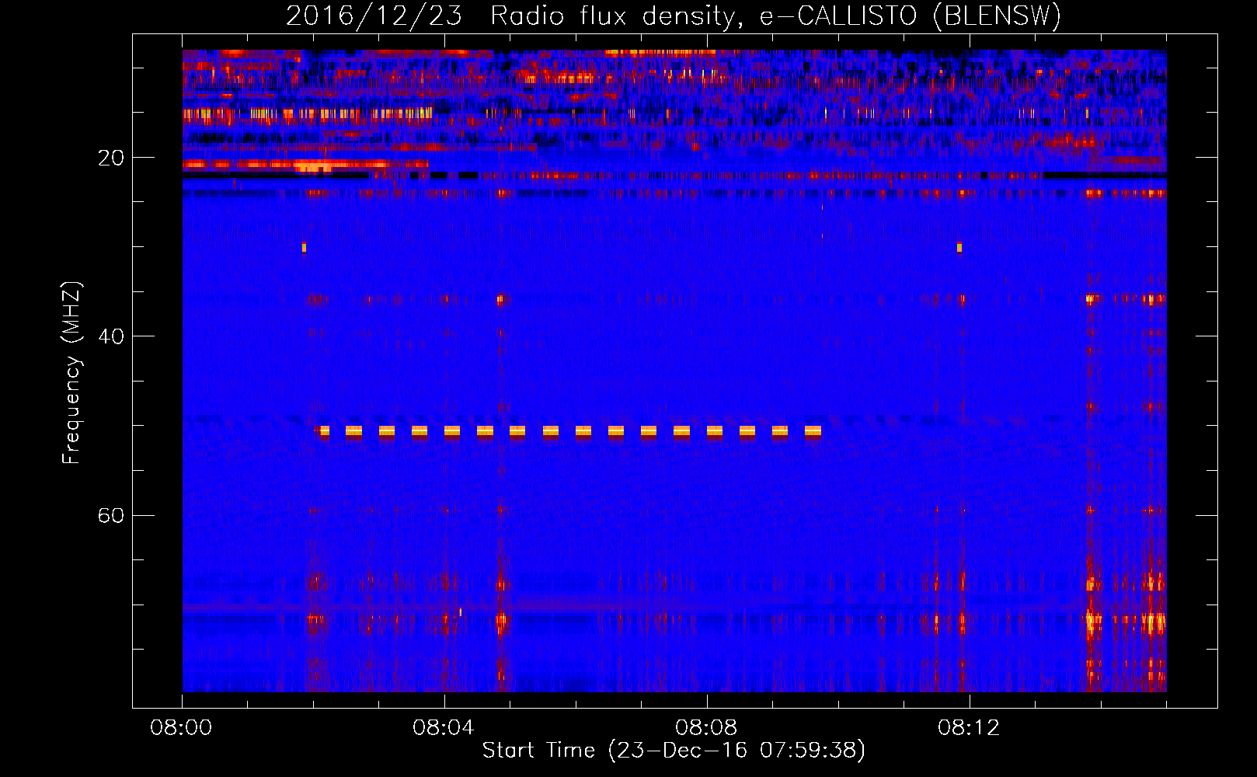Click the '20' frequency tick label
This screenshot has height=777, width=1257.
coord(111,158)
